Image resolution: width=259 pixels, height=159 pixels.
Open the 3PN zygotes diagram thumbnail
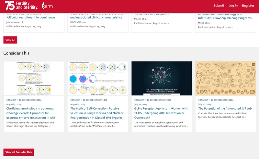[98, 78]
